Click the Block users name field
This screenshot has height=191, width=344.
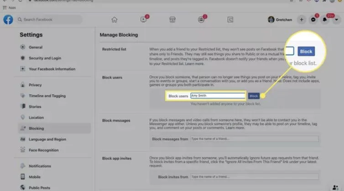[218, 96]
